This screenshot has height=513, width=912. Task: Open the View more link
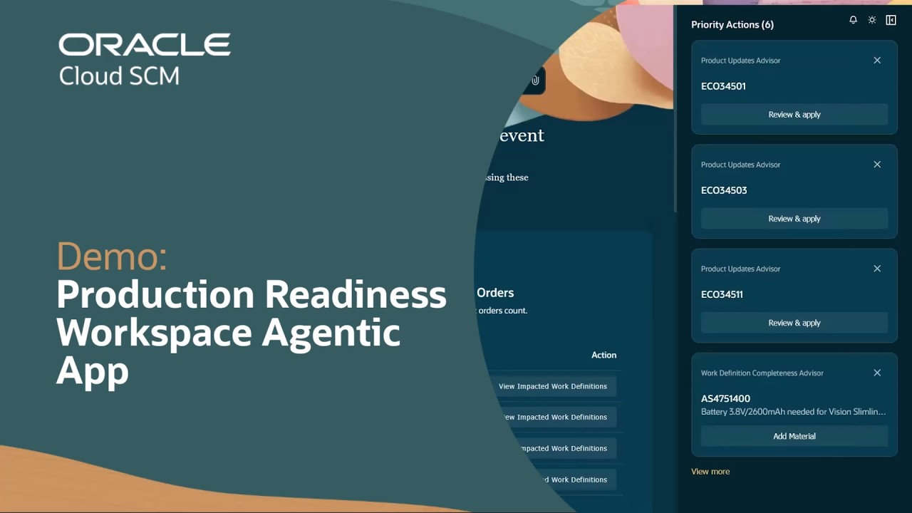[710, 472]
